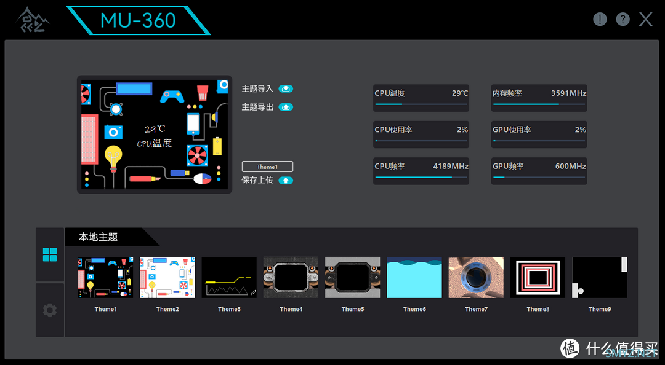
Task: Select the white Theme2 thumbnail
Action: 167,278
